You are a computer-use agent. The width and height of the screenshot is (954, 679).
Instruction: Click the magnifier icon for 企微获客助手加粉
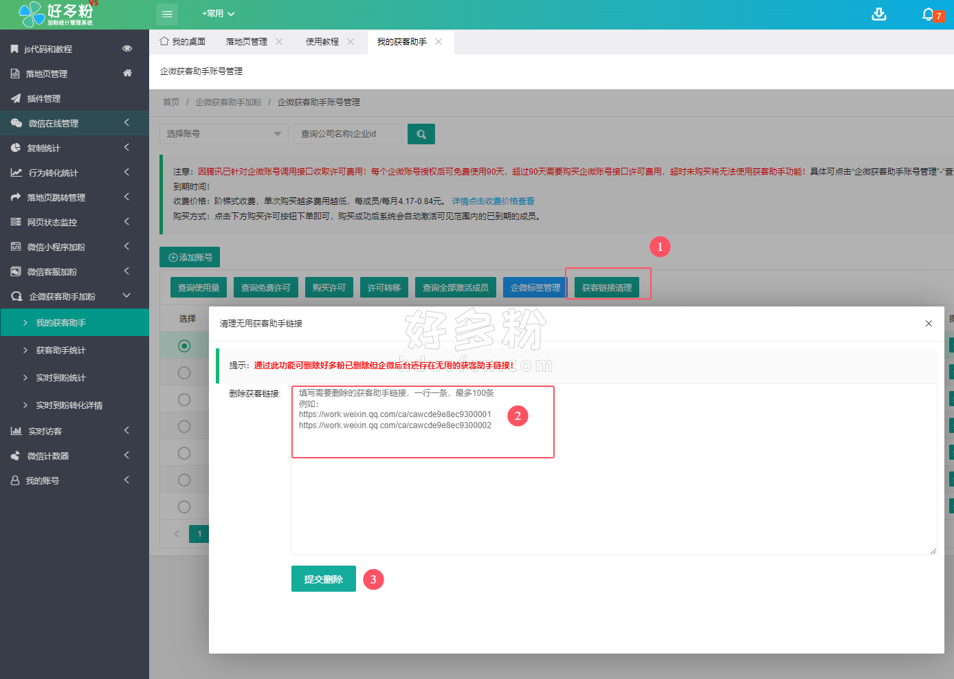coord(16,296)
